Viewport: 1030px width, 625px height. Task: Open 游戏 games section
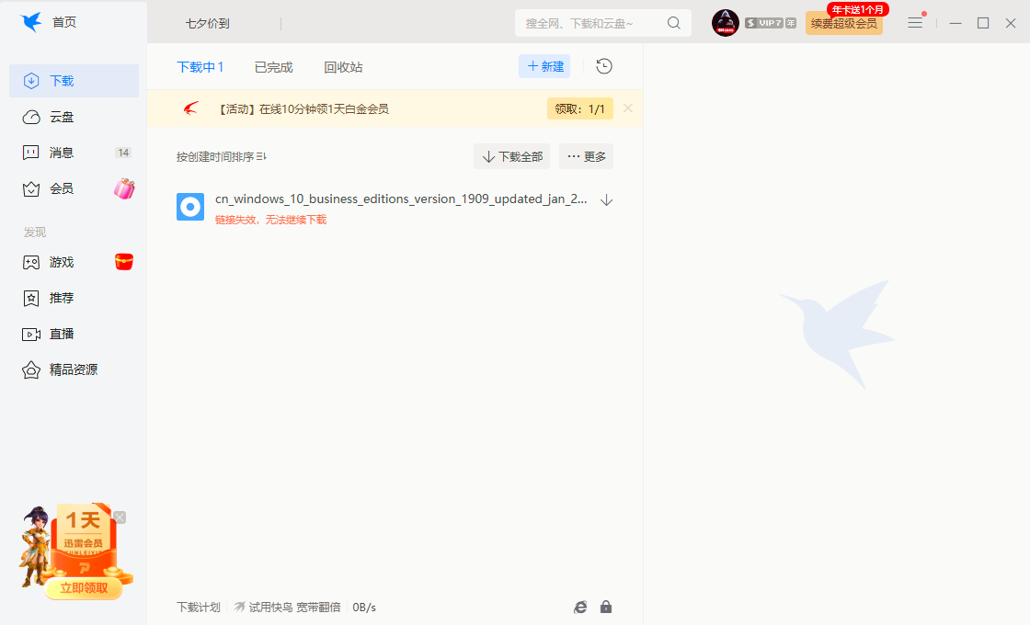74,262
